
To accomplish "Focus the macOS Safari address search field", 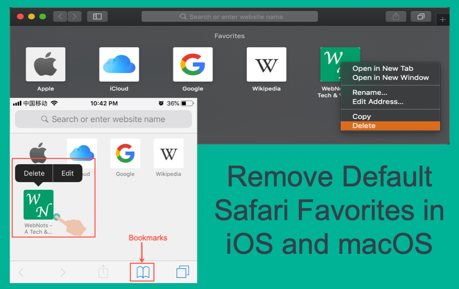I will (230, 16).
